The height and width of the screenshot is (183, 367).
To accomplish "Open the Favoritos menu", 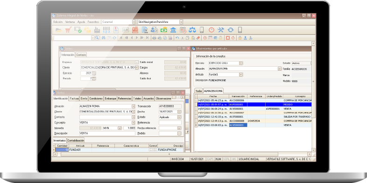I will tap(93, 22).
